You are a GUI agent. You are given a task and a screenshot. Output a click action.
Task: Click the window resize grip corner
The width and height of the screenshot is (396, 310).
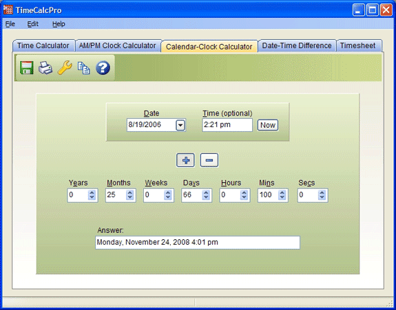pyautogui.click(x=390, y=303)
